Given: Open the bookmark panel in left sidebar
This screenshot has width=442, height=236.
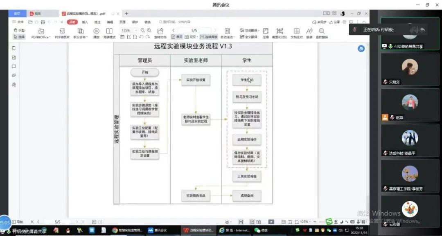Looking at the screenshot, I should [14, 48].
